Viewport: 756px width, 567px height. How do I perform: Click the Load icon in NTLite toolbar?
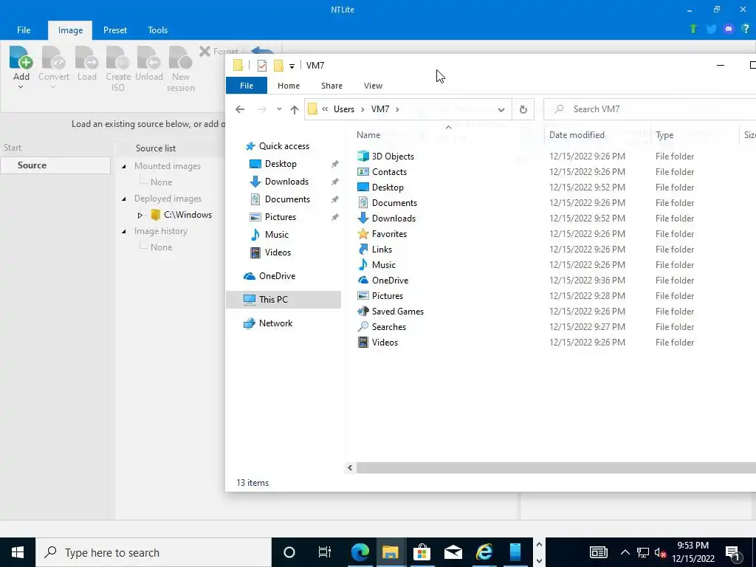coord(87,58)
